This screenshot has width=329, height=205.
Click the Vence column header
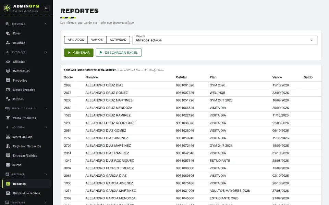point(277,77)
